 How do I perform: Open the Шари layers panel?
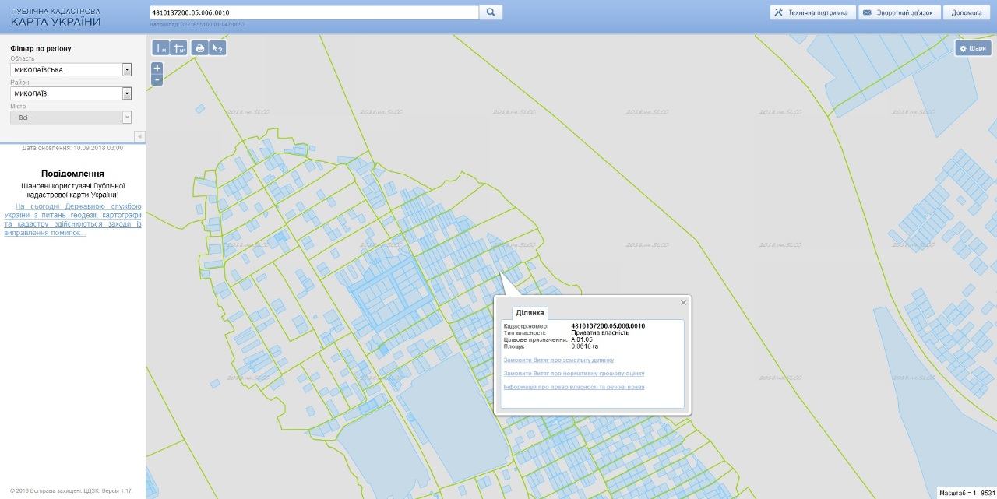973,48
